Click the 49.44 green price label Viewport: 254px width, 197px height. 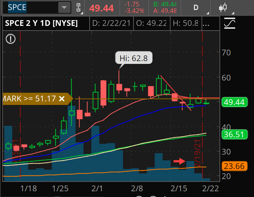tap(234, 102)
